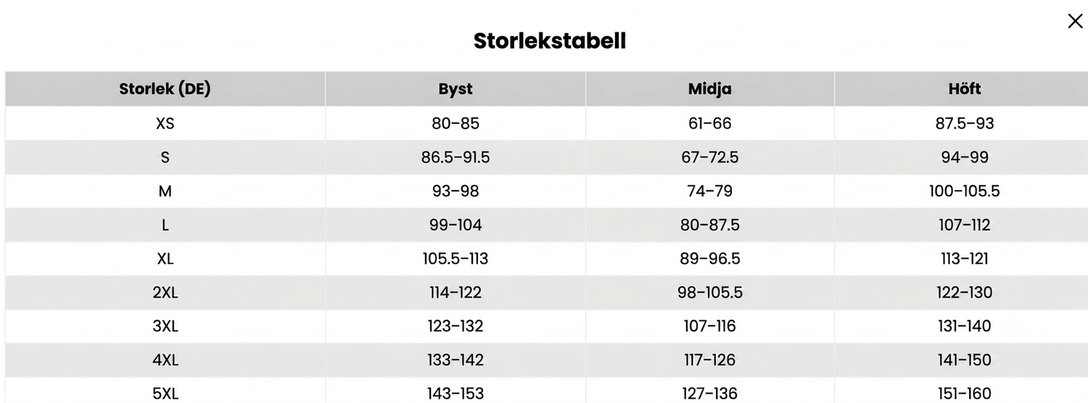
Task: Click hip value 131–140 for 3XL
Action: click(x=964, y=326)
